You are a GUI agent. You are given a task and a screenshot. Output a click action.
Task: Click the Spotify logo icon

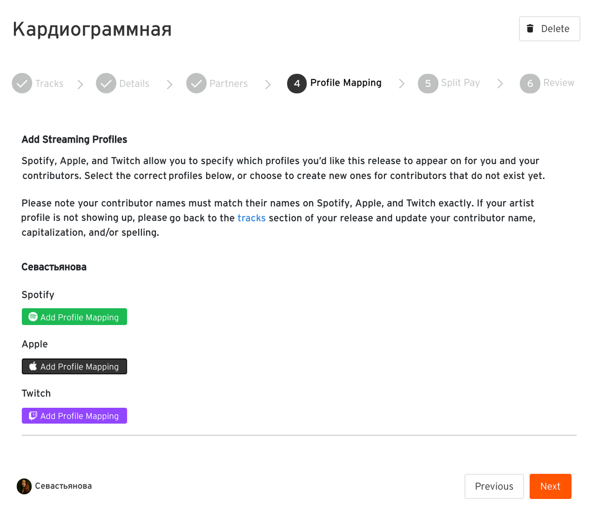[x=33, y=317]
